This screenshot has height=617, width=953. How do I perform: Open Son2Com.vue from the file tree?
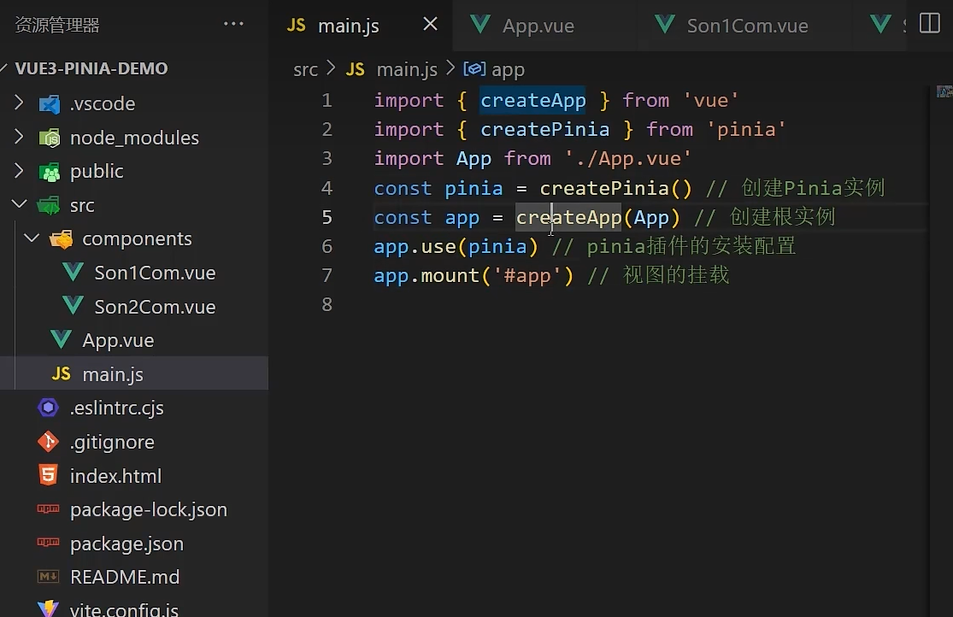(x=154, y=306)
